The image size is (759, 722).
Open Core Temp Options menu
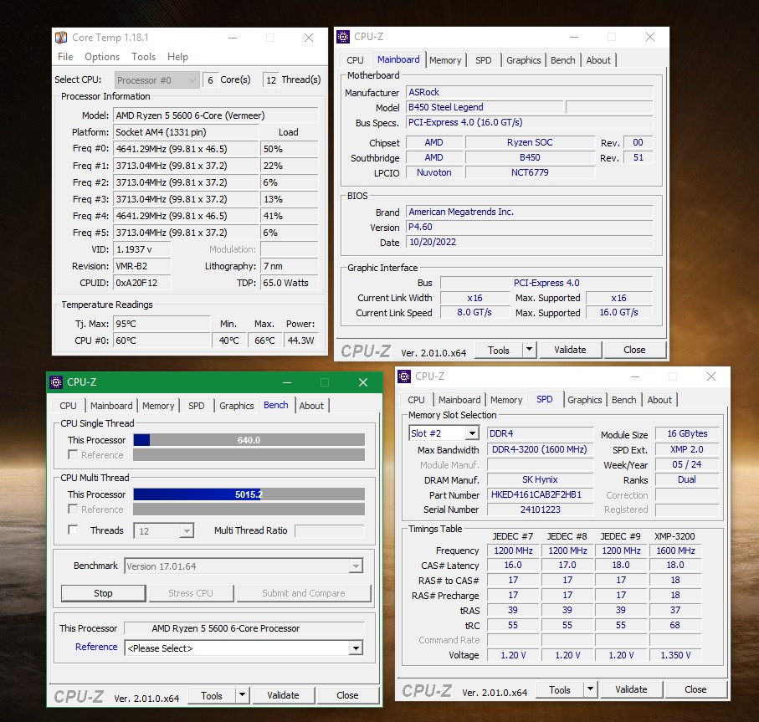102,57
